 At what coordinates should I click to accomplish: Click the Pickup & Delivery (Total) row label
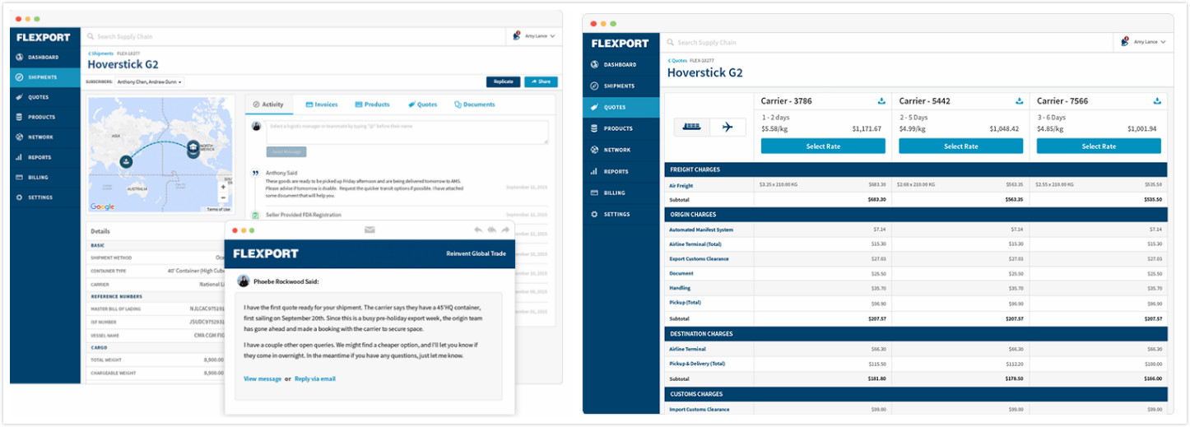[x=698, y=364]
